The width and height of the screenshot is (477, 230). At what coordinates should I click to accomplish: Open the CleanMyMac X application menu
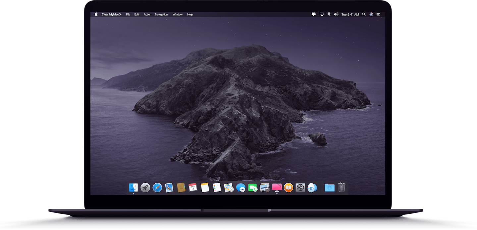(x=111, y=15)
